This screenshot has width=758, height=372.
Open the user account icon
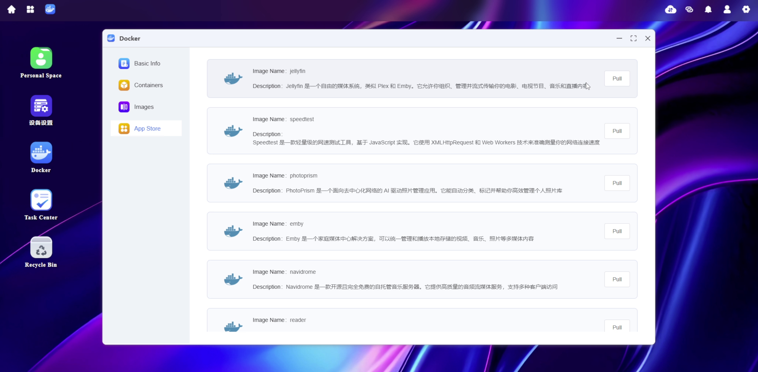coord(727,9)
